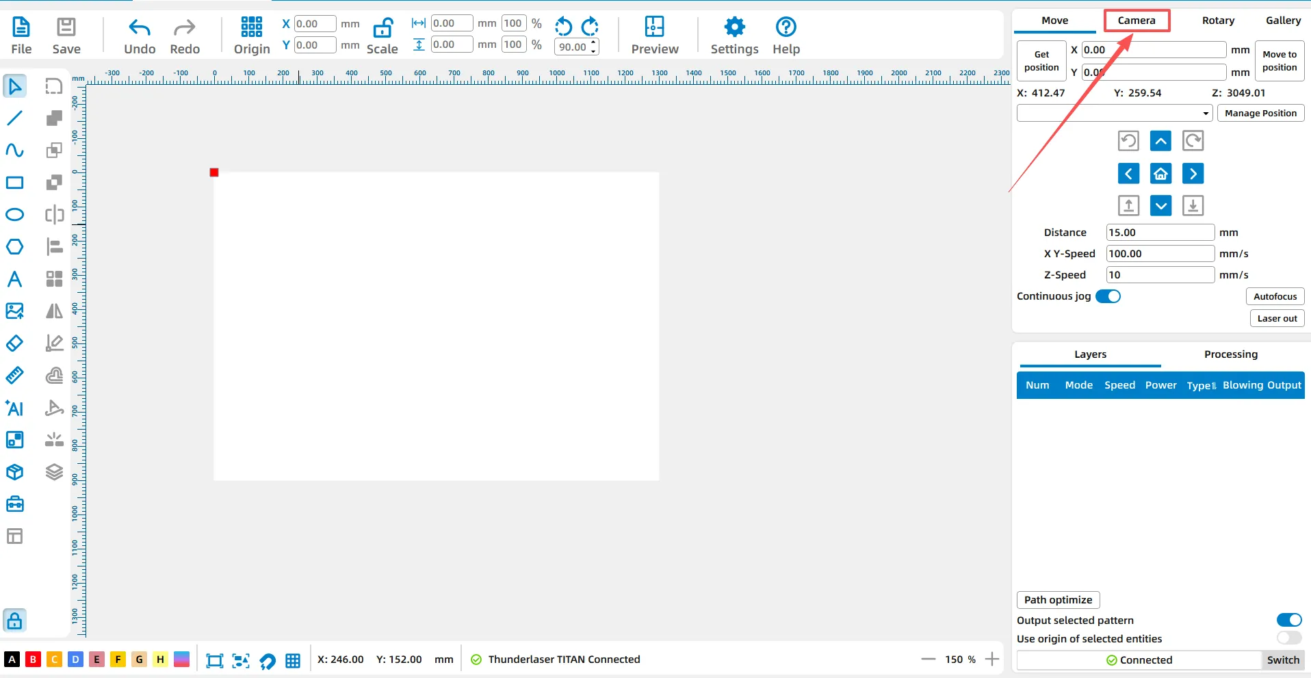Click the Measure ruler tool
Screen dimensions: 1311x678
(x=14, y=376)
